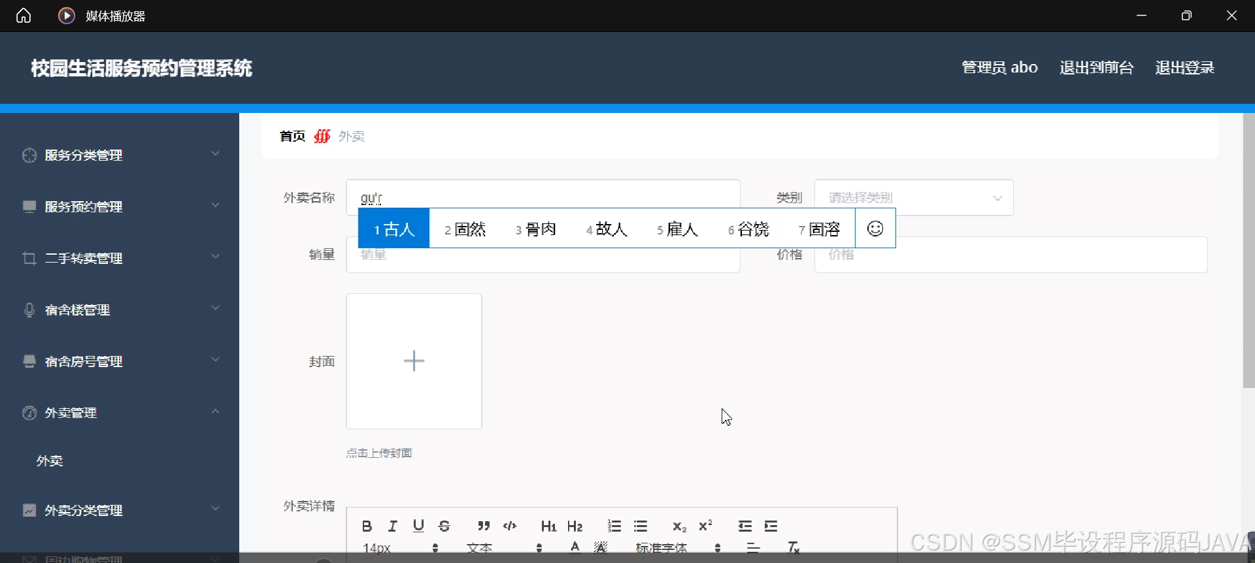Click the home icon in title bar
Screen dimensions: 1255x563
pyautogui.click(x=24, y=16)
